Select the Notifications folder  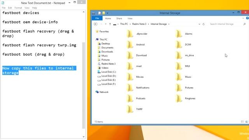pos(138,87)
